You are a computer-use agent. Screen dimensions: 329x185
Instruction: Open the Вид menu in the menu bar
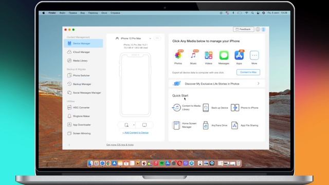[x=83, y=13]
